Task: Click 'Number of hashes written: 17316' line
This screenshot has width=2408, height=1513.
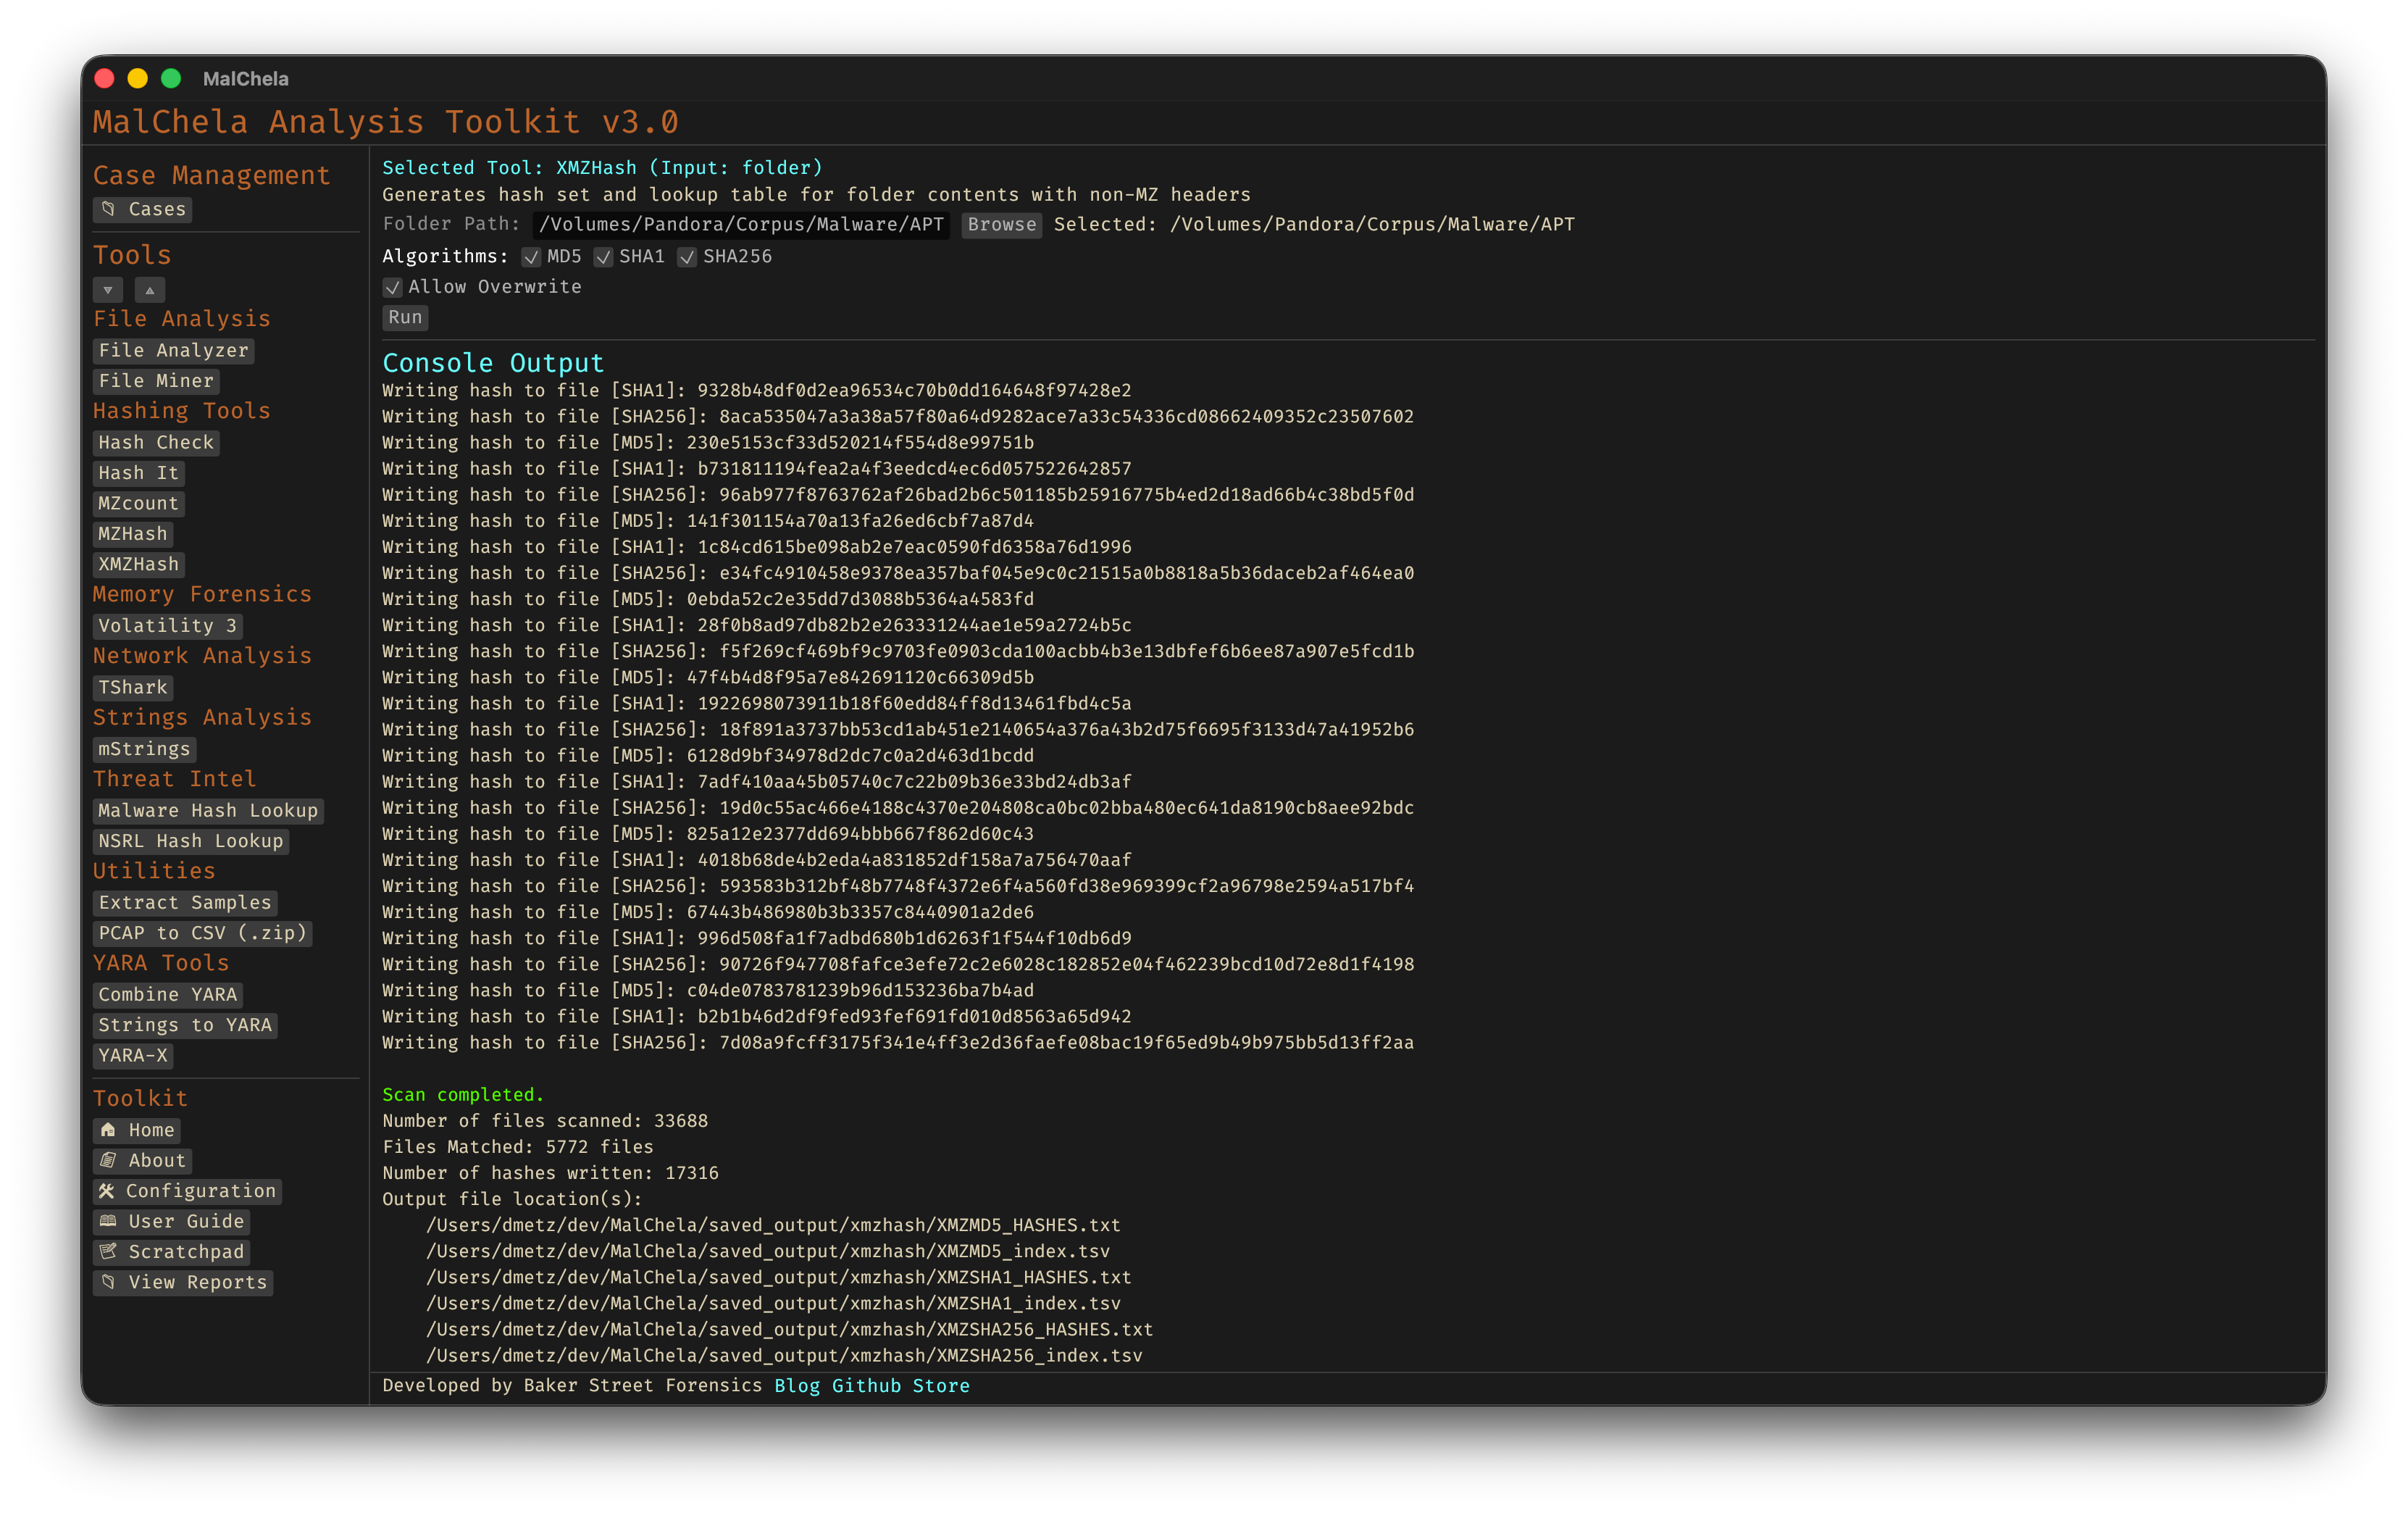Action: 550,1173
